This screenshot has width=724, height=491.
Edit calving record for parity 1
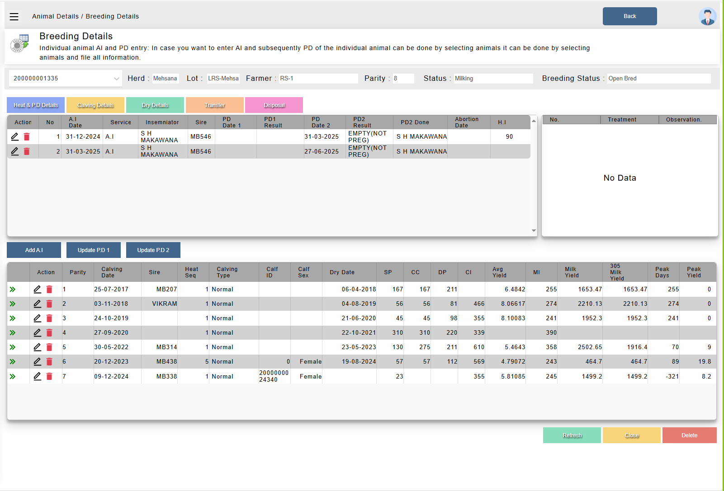(38, 289)
